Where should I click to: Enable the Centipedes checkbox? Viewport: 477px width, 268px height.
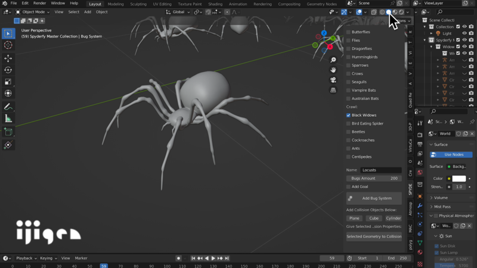click(x=348, y=157)
